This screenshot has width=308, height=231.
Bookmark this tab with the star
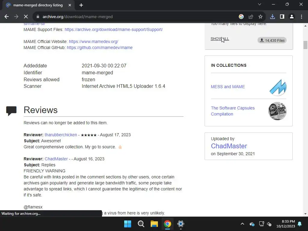[260, 17]
